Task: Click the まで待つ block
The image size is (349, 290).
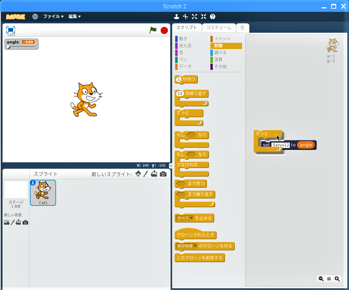Action: point(191,184)
